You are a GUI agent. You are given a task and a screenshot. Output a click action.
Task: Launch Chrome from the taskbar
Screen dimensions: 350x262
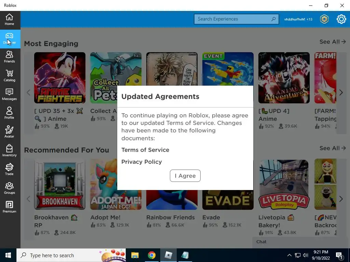point(151,255)
